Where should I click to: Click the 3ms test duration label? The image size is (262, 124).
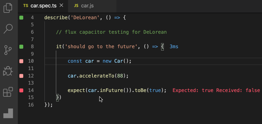point(174,46)
